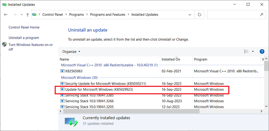Click Microsoft Visual C++ 2010 x86 Redistrib... program cell
269x131 pixels.
[x=226, y=71]
